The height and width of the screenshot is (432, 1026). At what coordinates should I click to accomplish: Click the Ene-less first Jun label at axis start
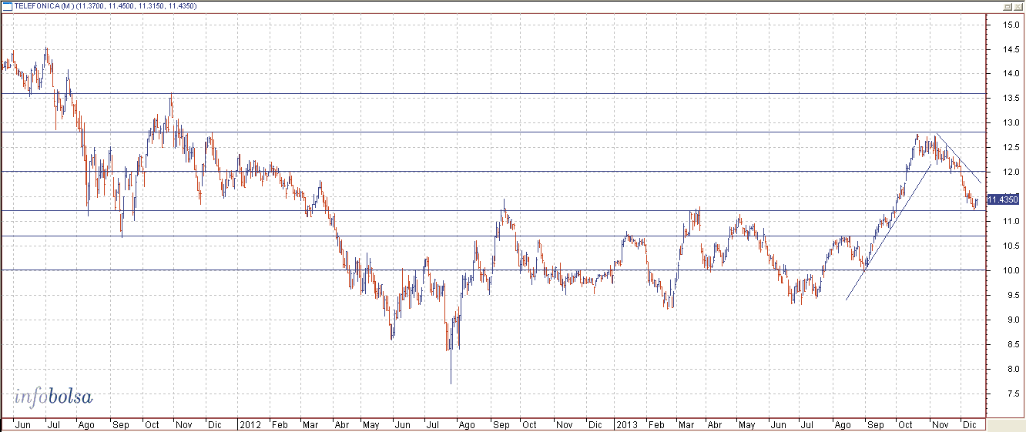23,424
